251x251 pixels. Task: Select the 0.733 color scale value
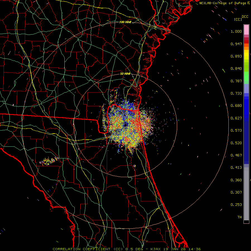[x=236, y=93]
